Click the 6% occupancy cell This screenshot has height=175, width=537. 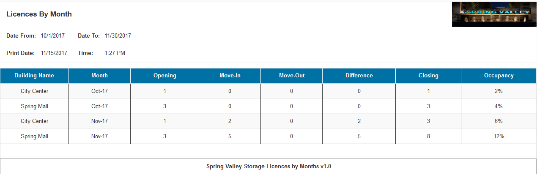pyautogui.click(x=499, y=121)
